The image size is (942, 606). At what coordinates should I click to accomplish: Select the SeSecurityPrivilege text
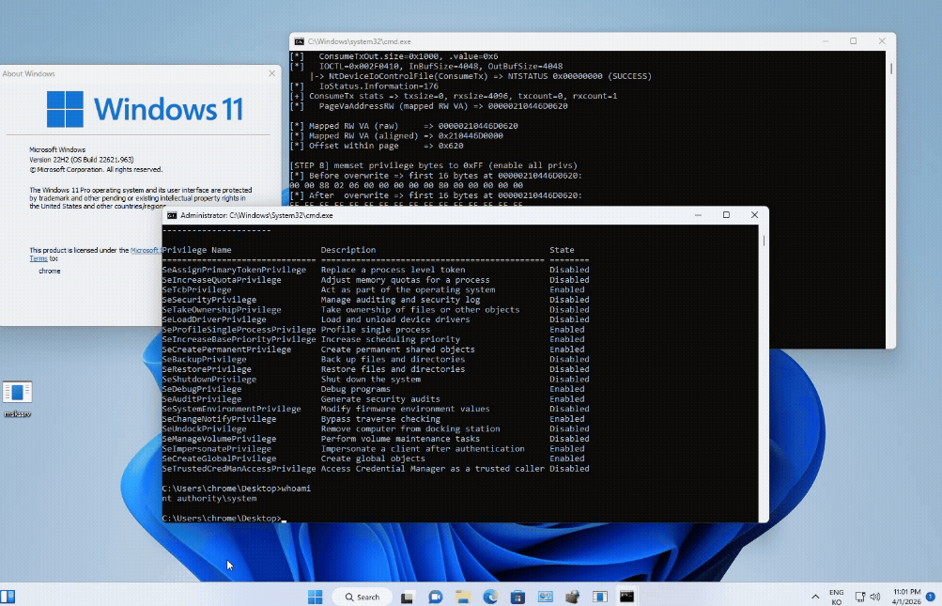209,300
